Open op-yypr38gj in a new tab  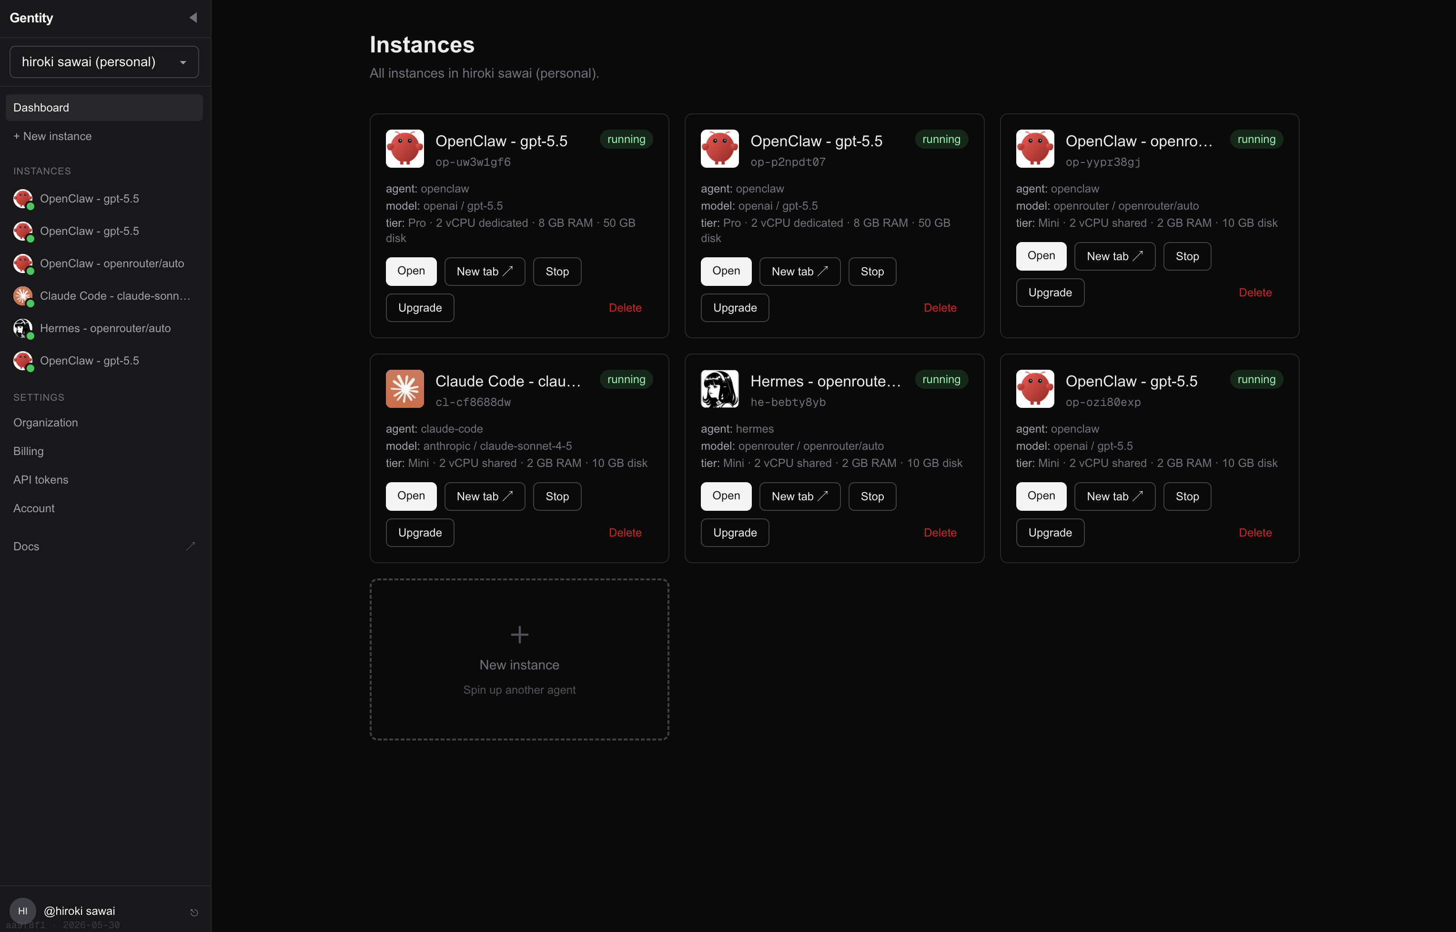coord(1115,256)
